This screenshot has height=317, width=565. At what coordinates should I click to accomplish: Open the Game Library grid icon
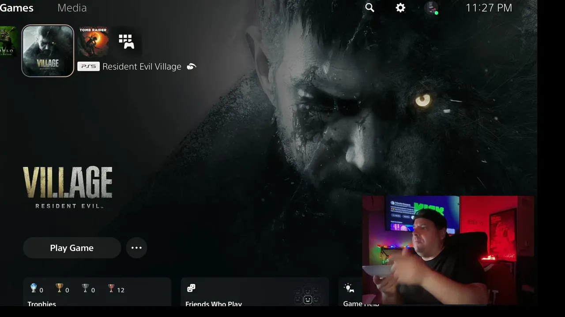pyautogui.click(x=126, y=42)
